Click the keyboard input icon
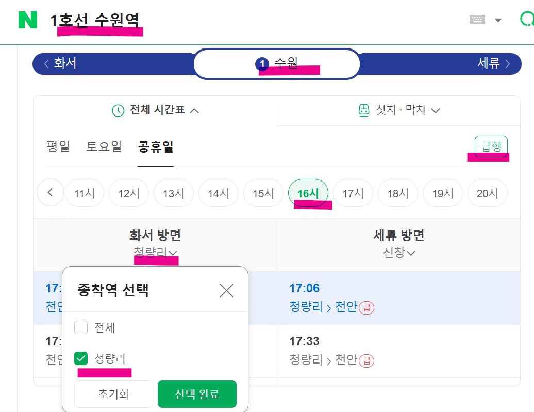 (x=477, y=19)
